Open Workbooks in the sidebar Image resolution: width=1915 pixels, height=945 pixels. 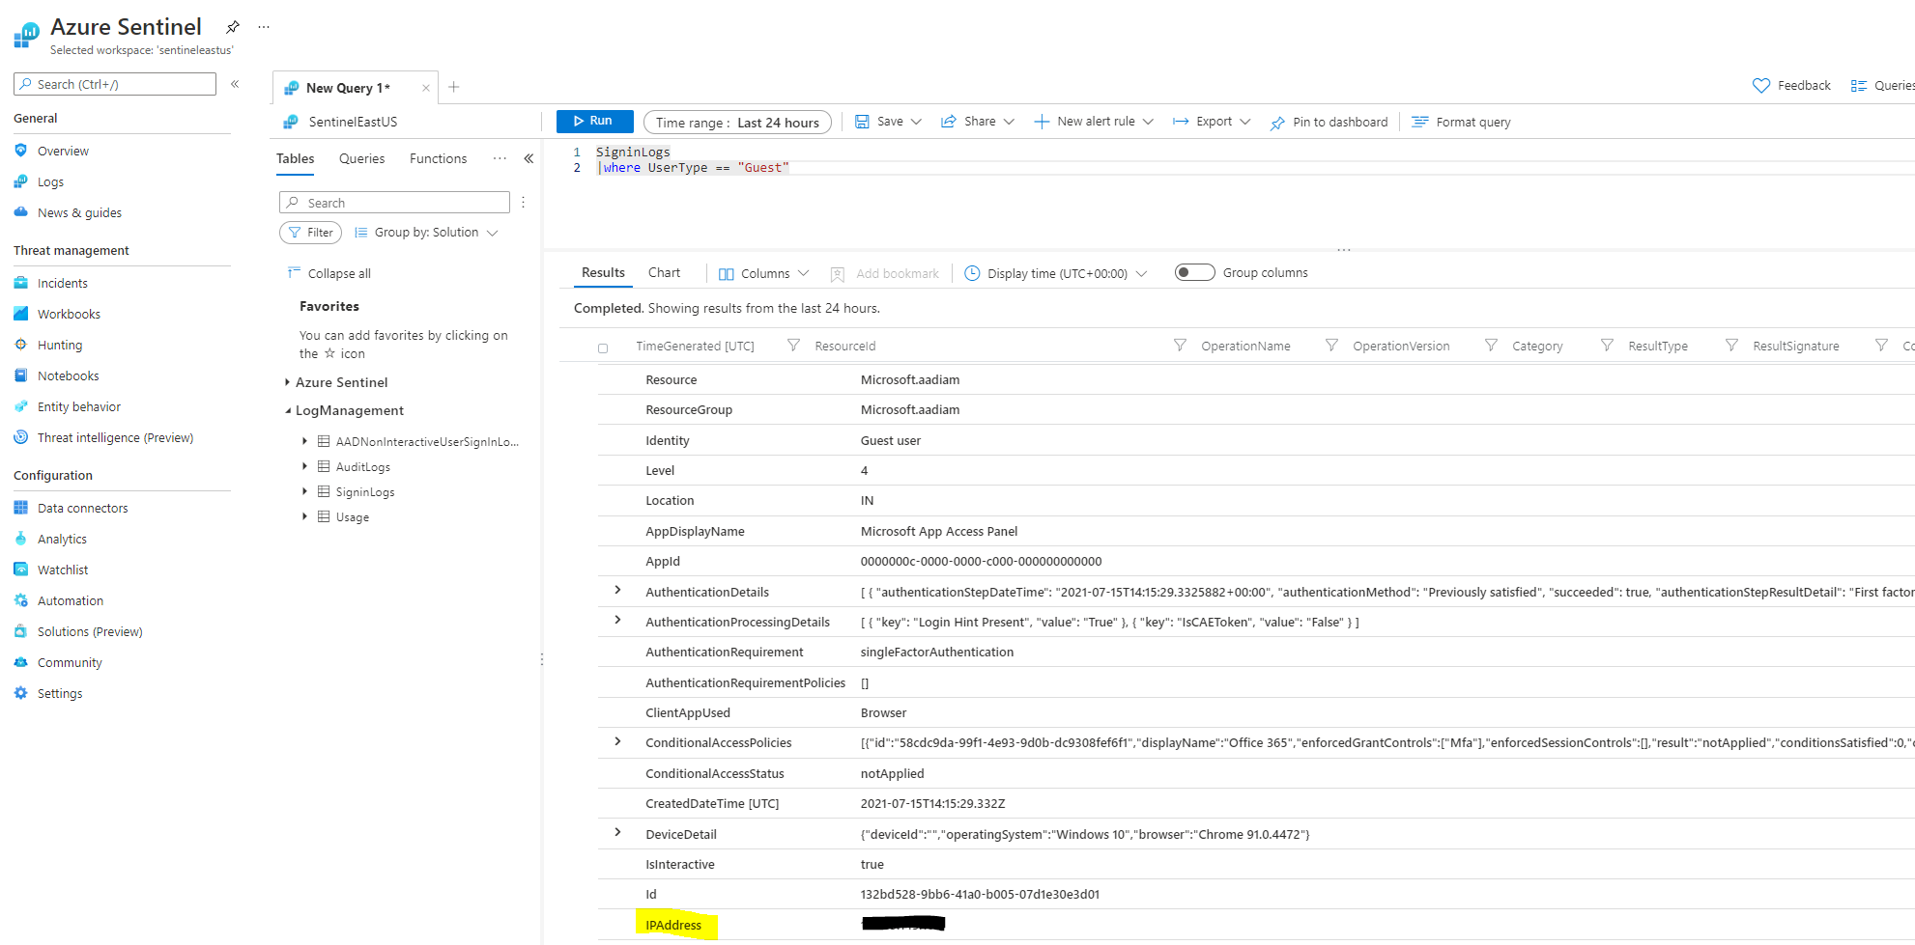click(x=68, y=313)
